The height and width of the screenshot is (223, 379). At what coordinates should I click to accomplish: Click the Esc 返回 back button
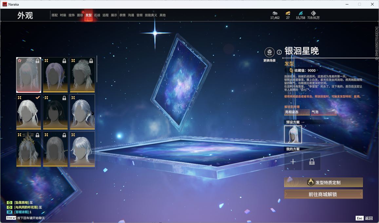point(364,218)
